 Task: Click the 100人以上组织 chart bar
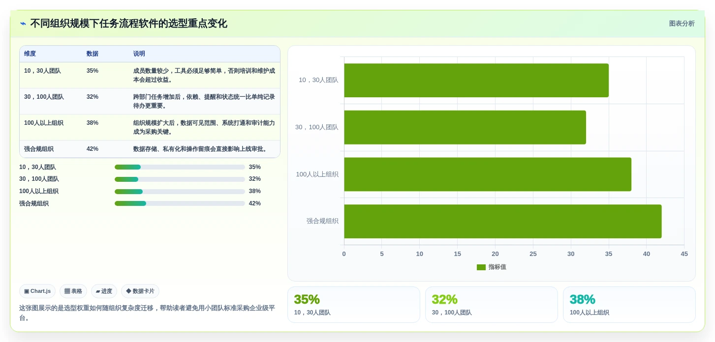(488, 174)
